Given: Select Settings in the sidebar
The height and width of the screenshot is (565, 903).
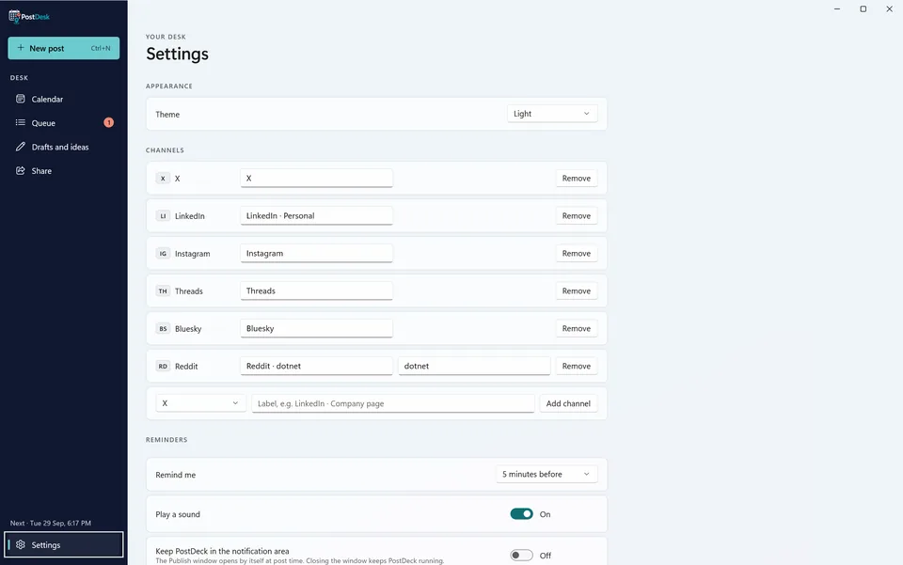Looking at the screenshot, I should tap(63, 544).
